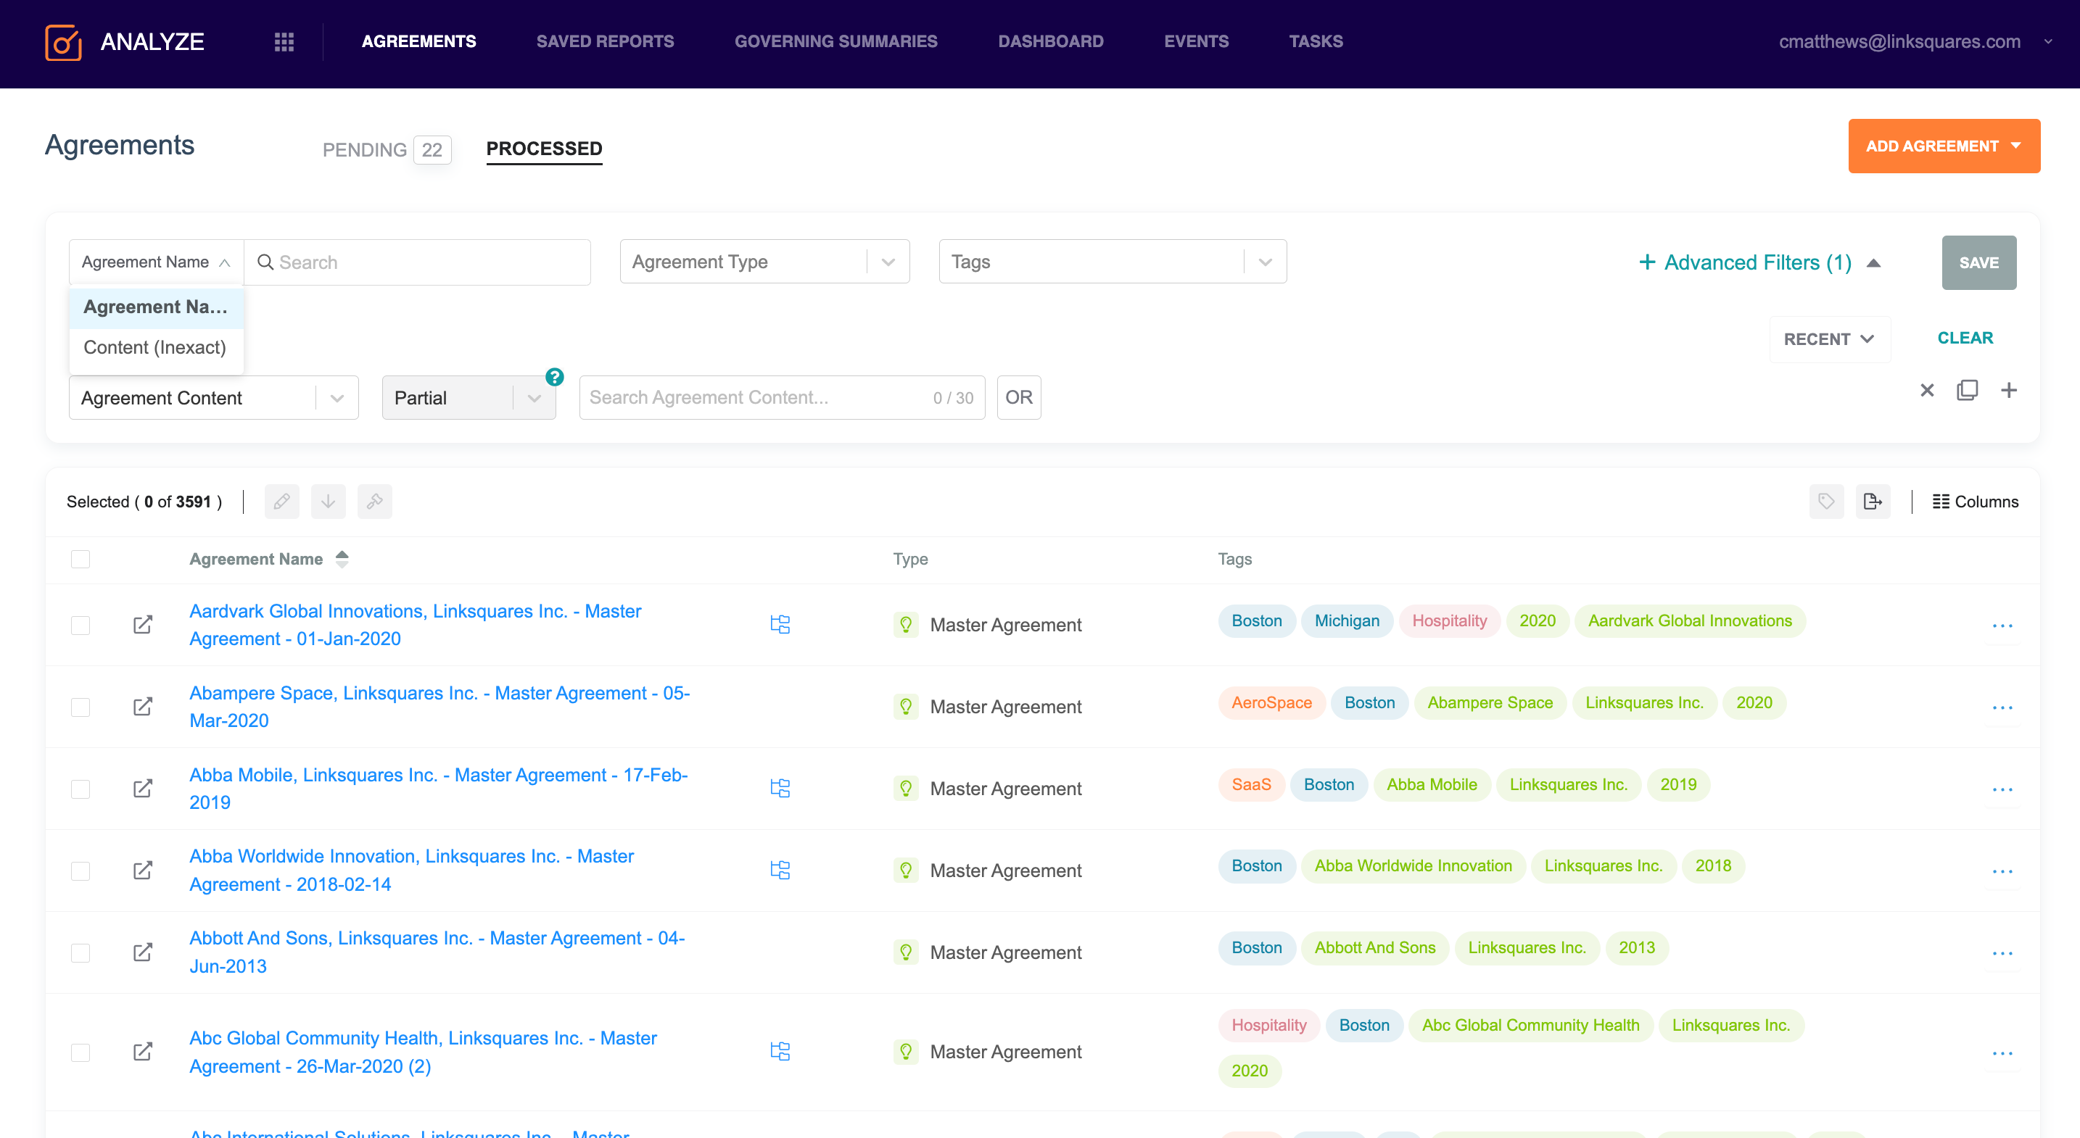View hierarchy icon for Aardvark Global Innovations

(x=780, y=625)
